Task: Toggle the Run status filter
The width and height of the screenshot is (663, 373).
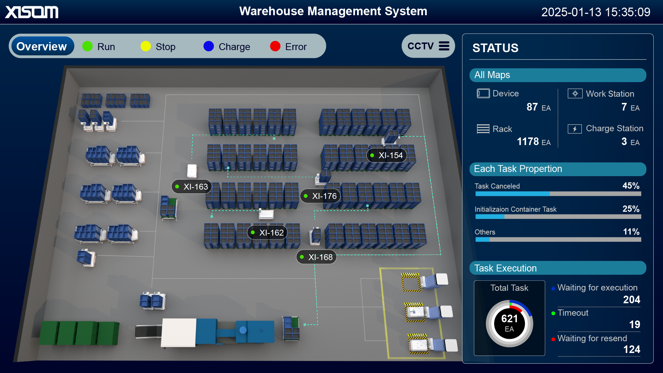Action: click(99, 46)
